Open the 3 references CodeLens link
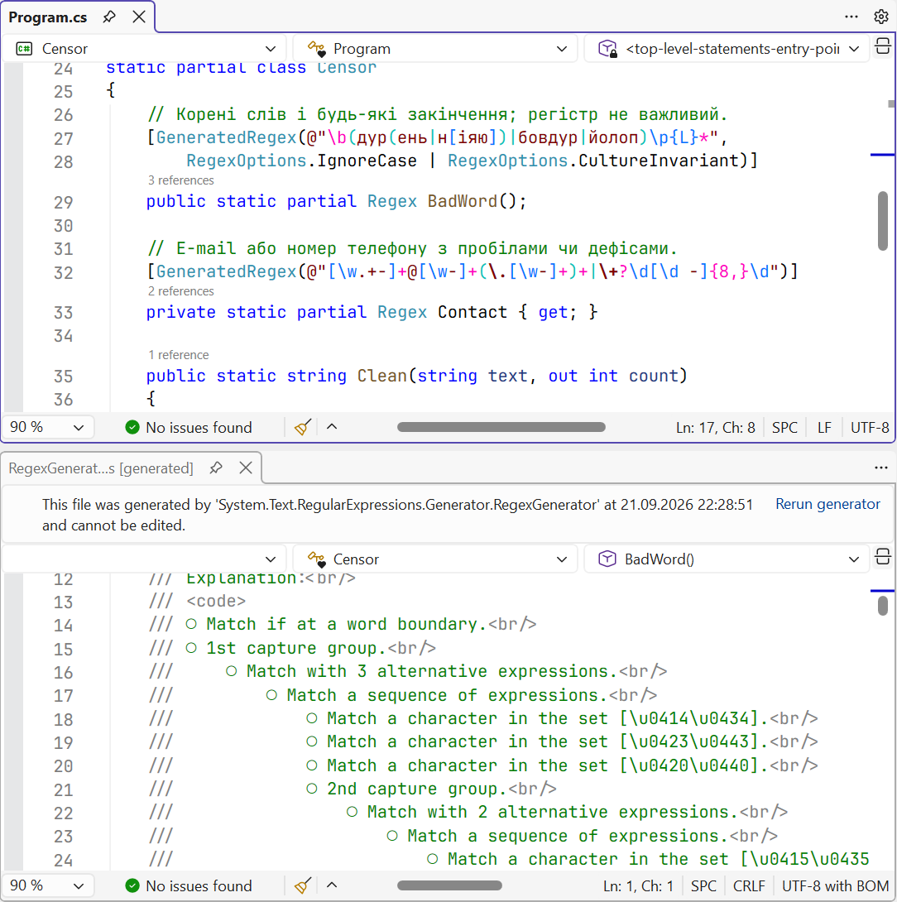This screenshot has width=897, height=902. (x=180, y=180)
